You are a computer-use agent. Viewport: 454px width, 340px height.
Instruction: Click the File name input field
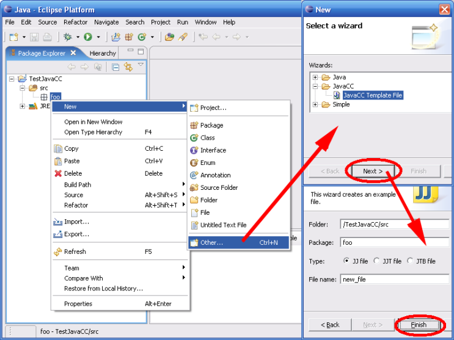[395, 279]
